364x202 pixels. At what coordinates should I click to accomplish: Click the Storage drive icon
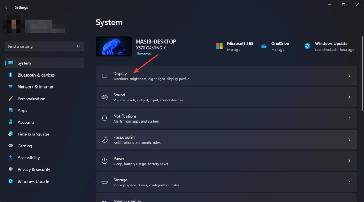(x=105, y=182)
